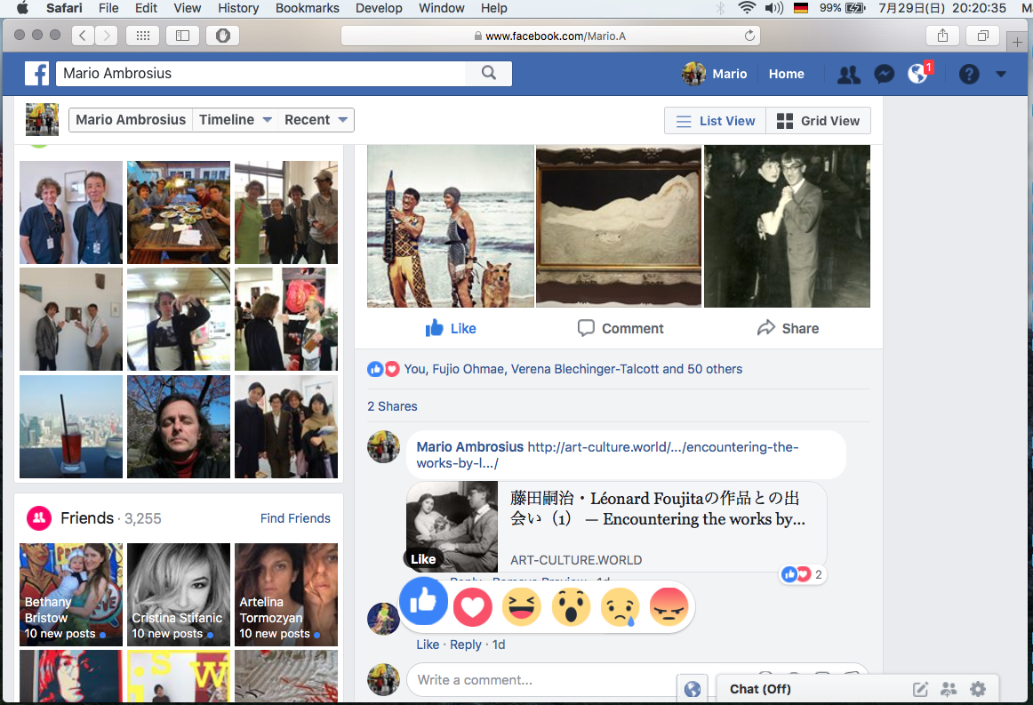This screenshot has width=1033, height=705.
Task: Click the Find Friends link
Action: [295, 518]
